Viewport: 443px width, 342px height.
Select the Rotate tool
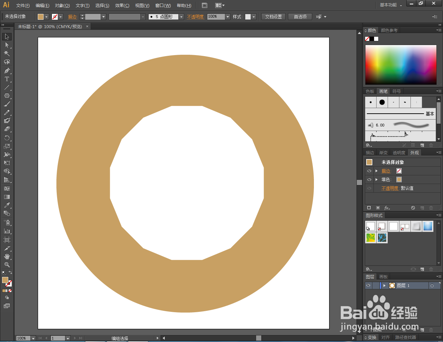[x=7, y=138]
